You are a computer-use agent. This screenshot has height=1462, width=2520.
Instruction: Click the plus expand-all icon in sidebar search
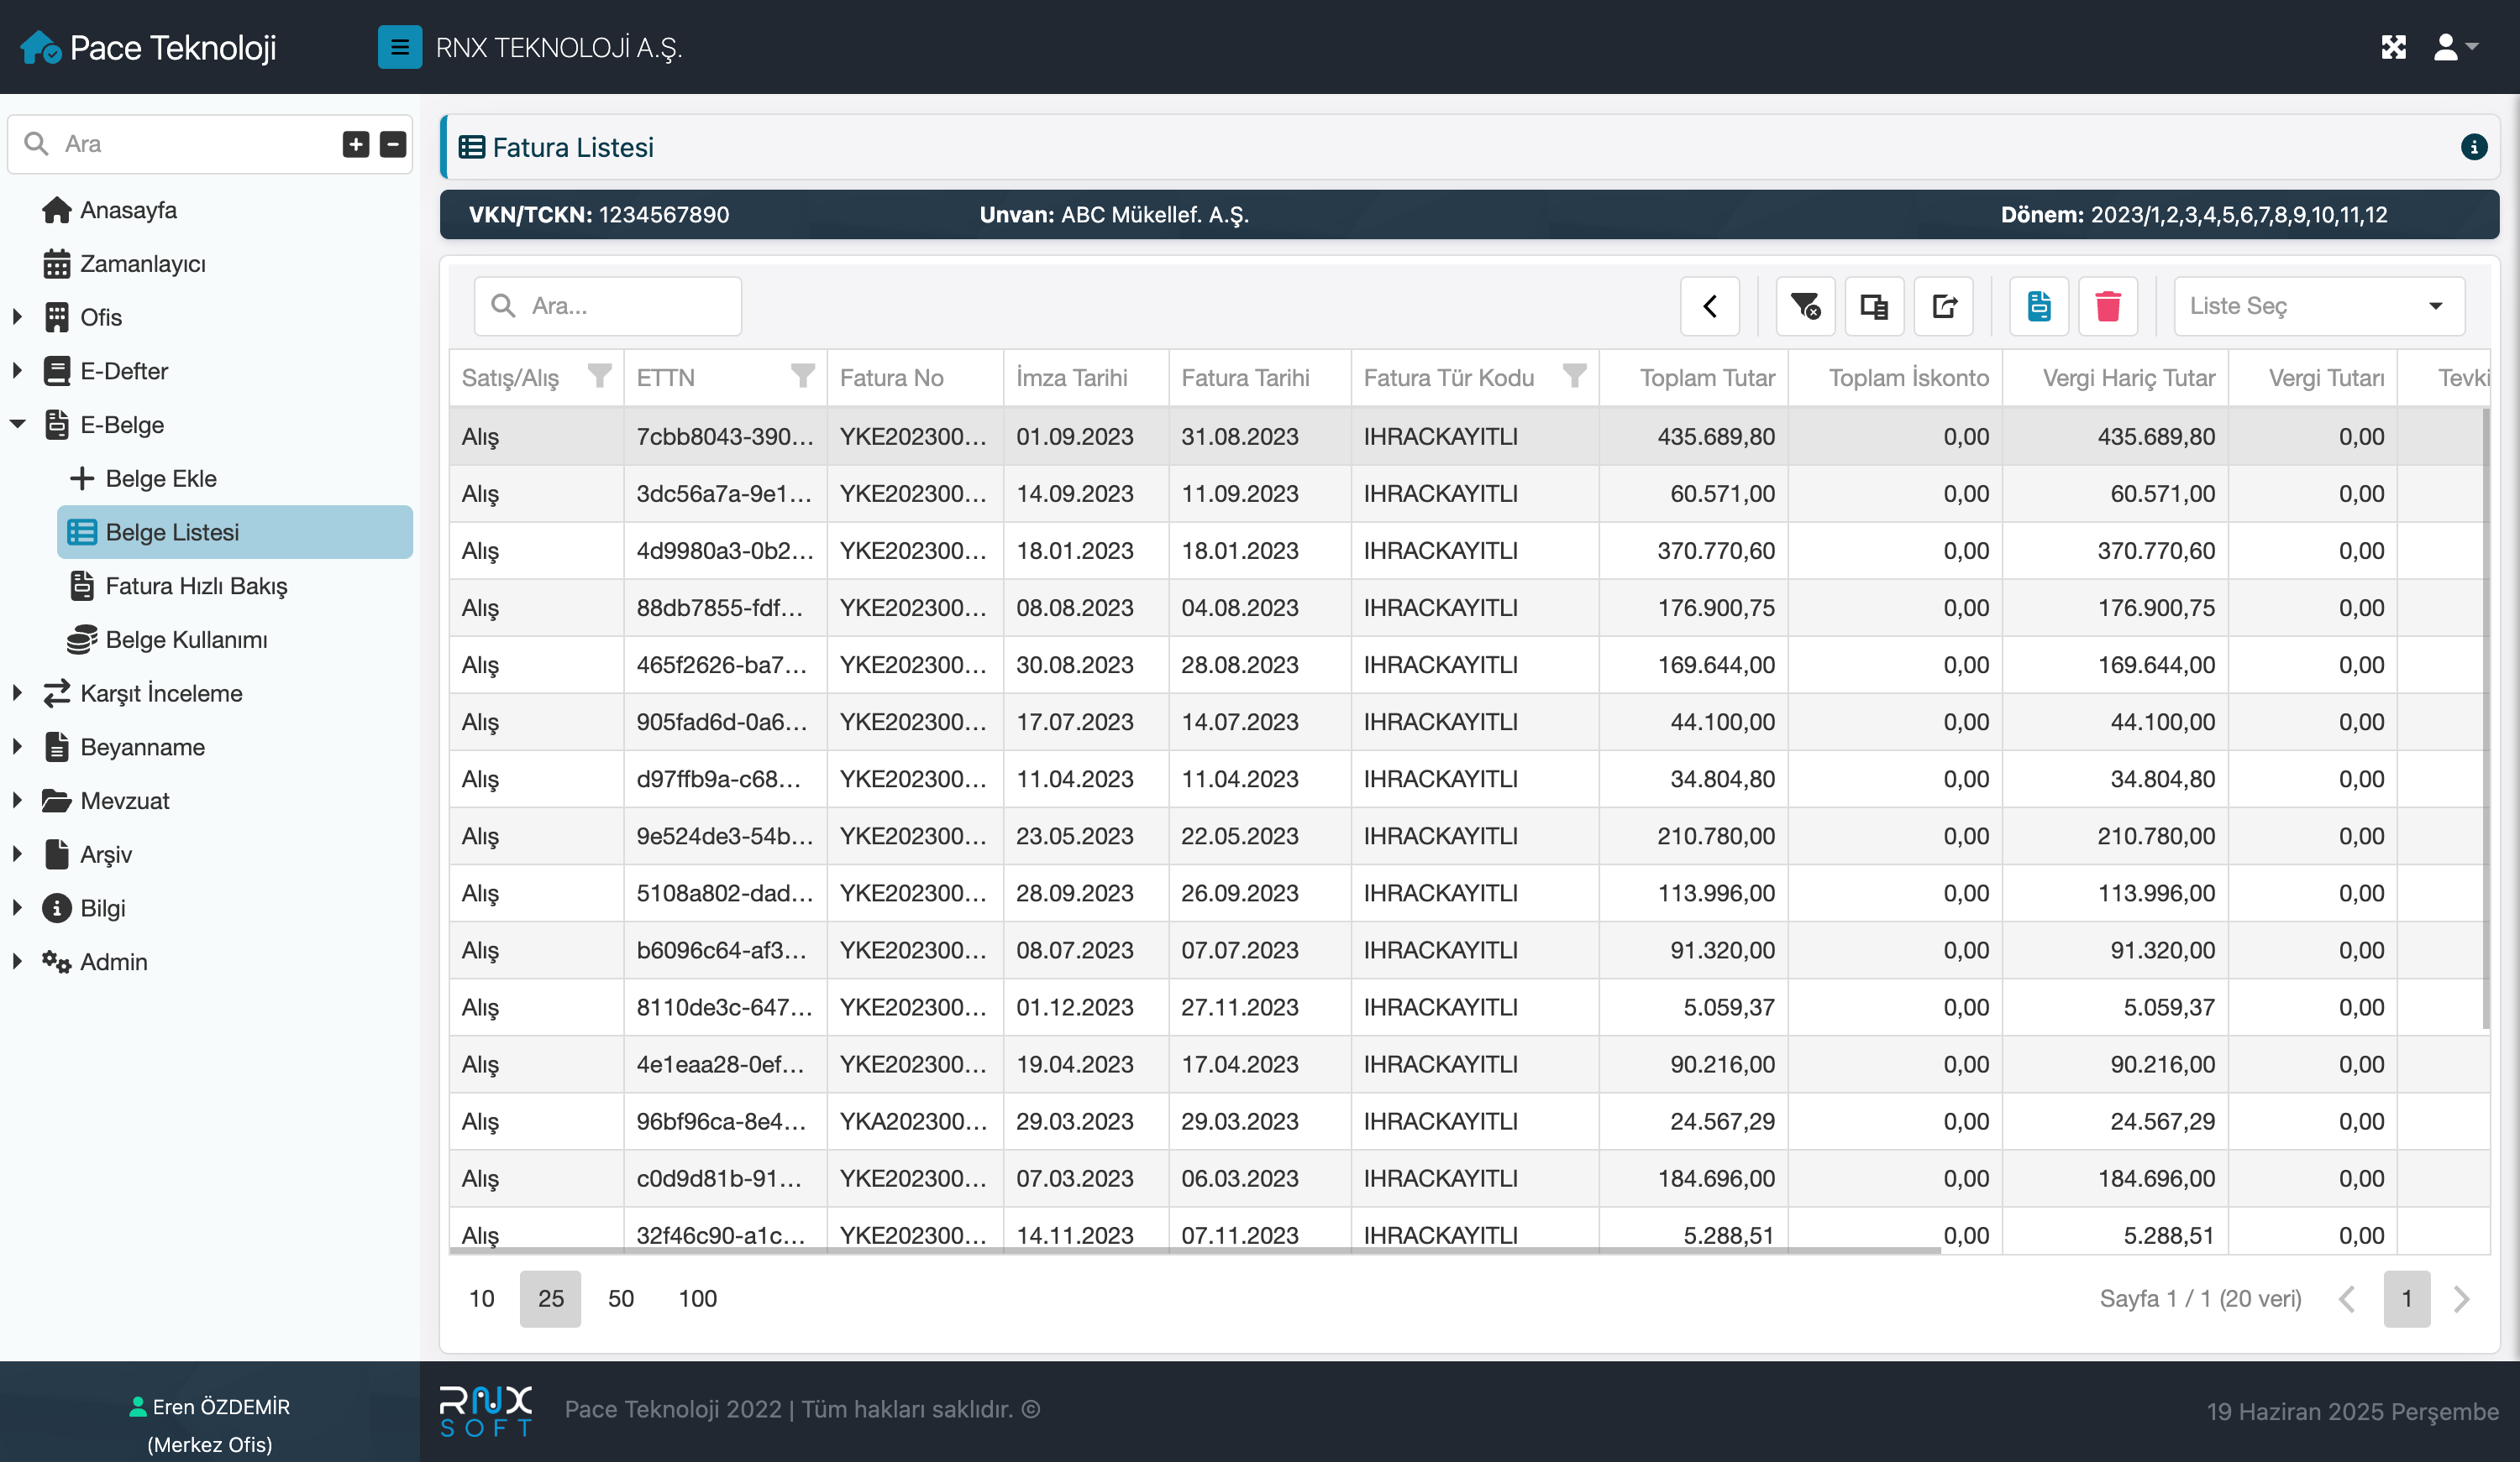355,144
